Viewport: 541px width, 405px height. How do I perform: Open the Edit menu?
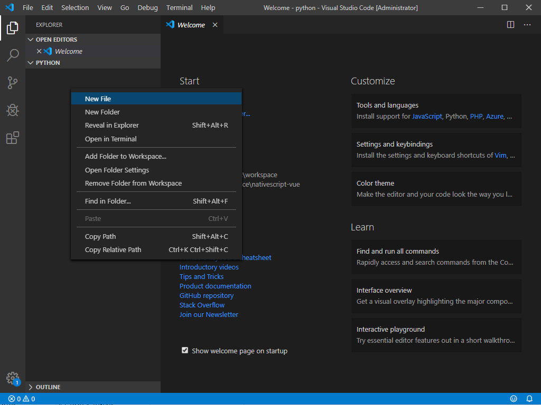[47, 7]
